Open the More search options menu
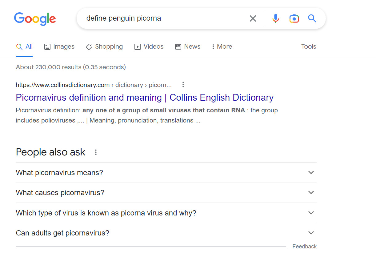 [x=222, y=46]
